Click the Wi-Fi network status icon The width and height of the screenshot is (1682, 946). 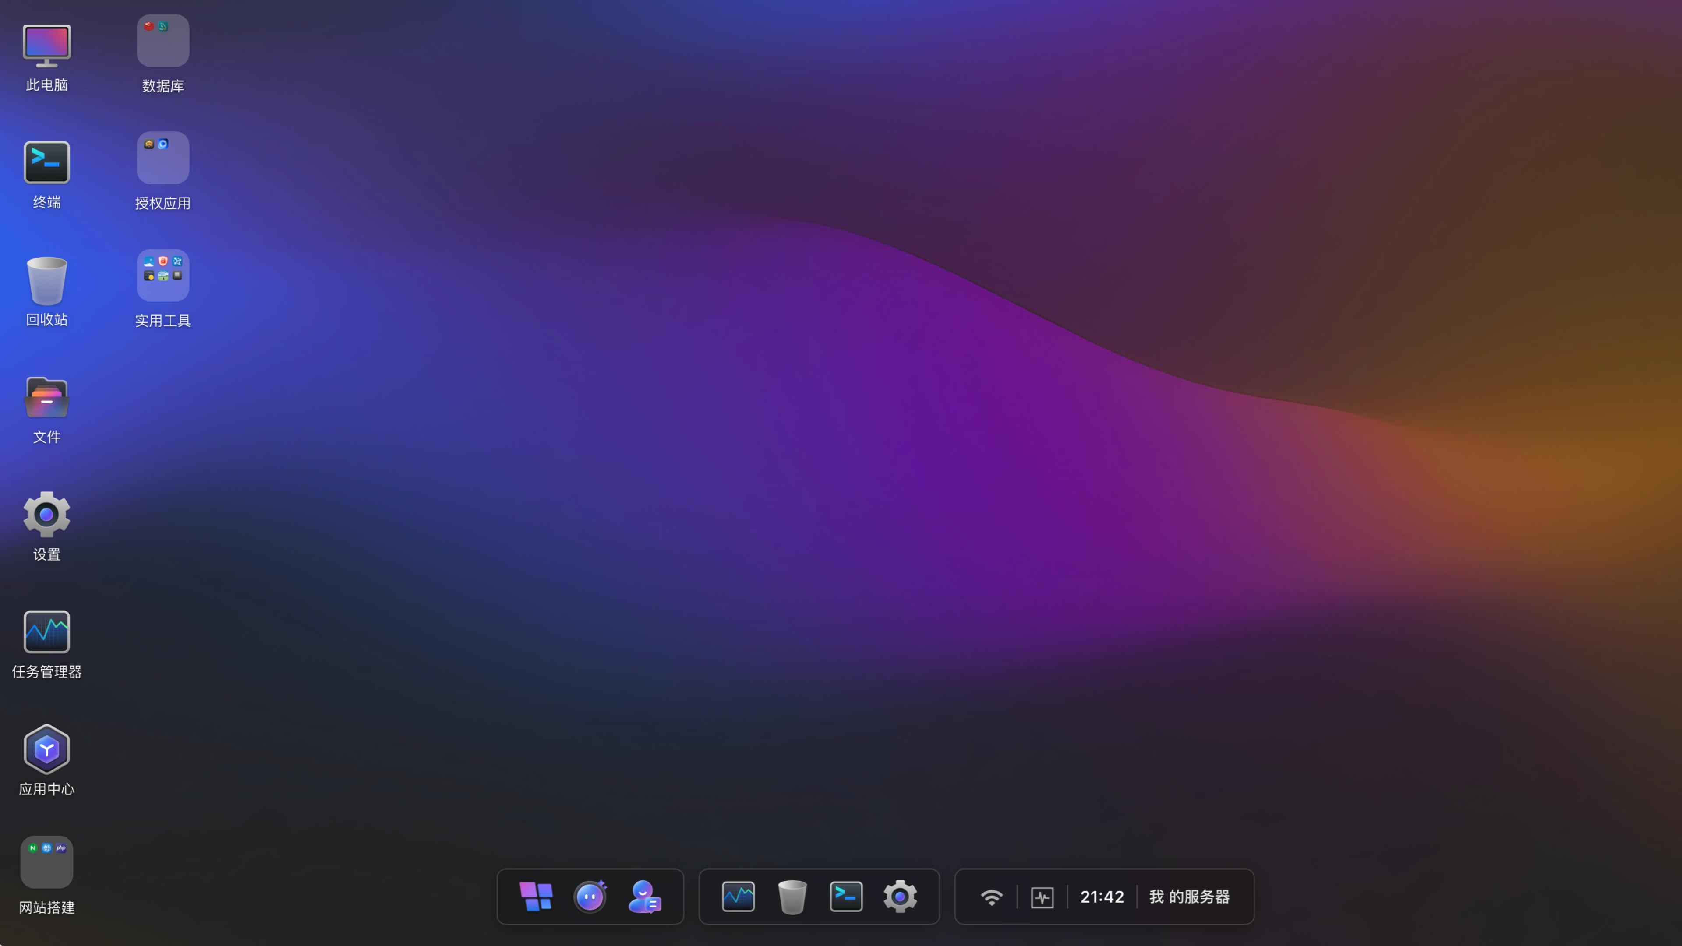coord(991,897)
